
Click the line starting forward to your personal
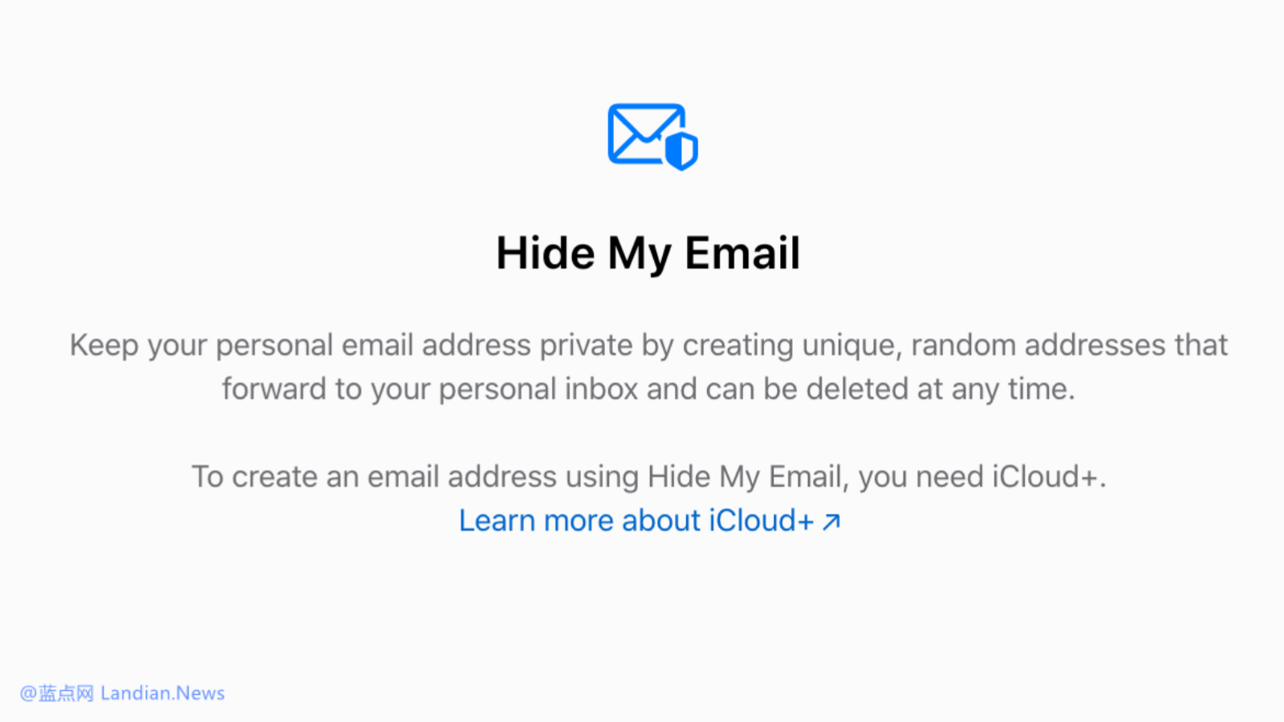(648, 390)
